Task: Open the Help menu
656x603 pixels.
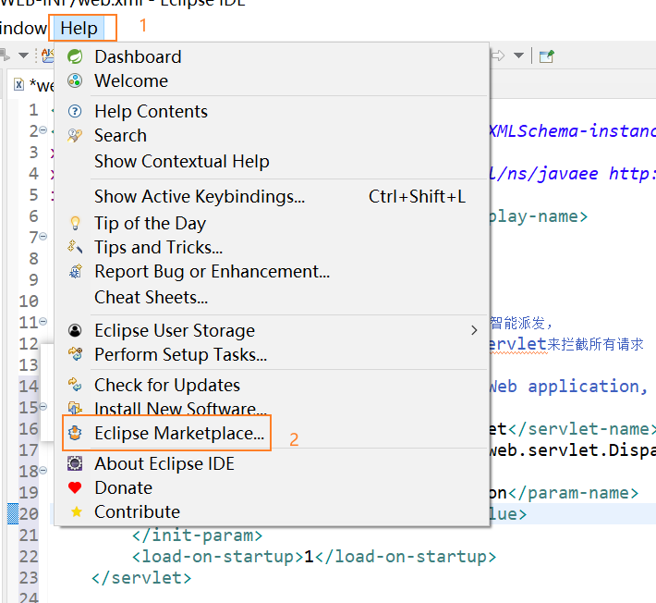Action: tap(79, 29)
